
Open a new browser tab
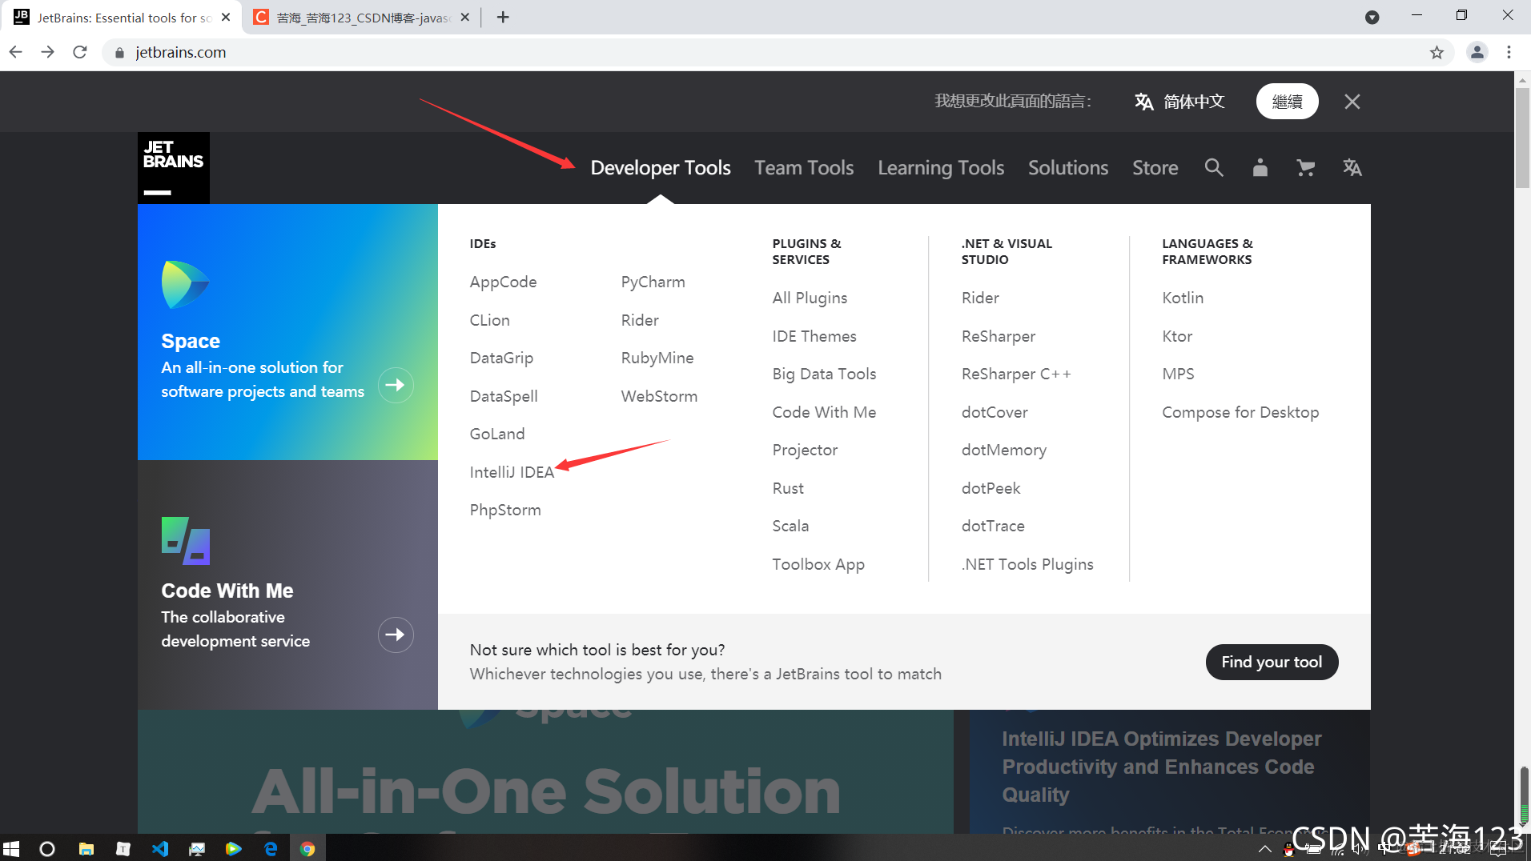(503, 17)
